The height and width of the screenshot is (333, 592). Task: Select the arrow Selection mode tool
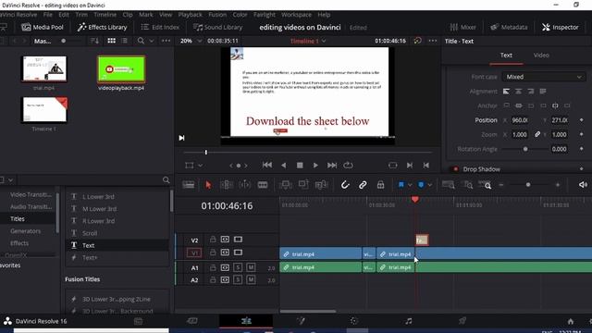[x=208, y=185]
